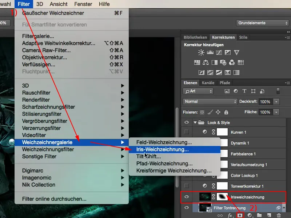Add a Color Balance scales adjustment
The width and height of the screenshot is (291, 218).
[x=206, y=62]
